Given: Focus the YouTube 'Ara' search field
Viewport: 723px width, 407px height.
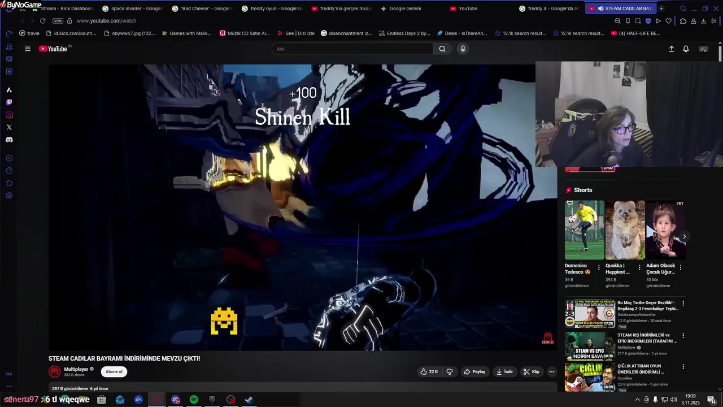Looking at the screenshot, I should tap(352, 49).
